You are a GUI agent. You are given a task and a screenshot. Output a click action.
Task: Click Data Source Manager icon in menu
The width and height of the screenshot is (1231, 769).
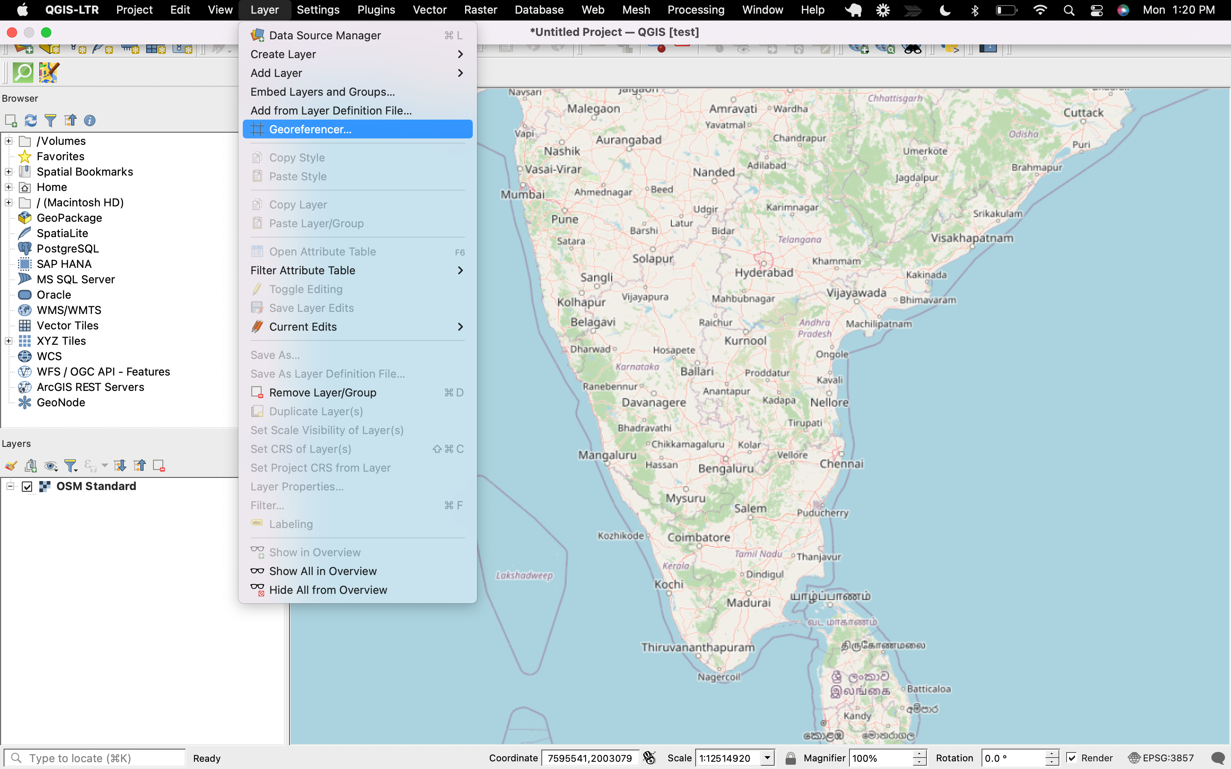point(257,35)
